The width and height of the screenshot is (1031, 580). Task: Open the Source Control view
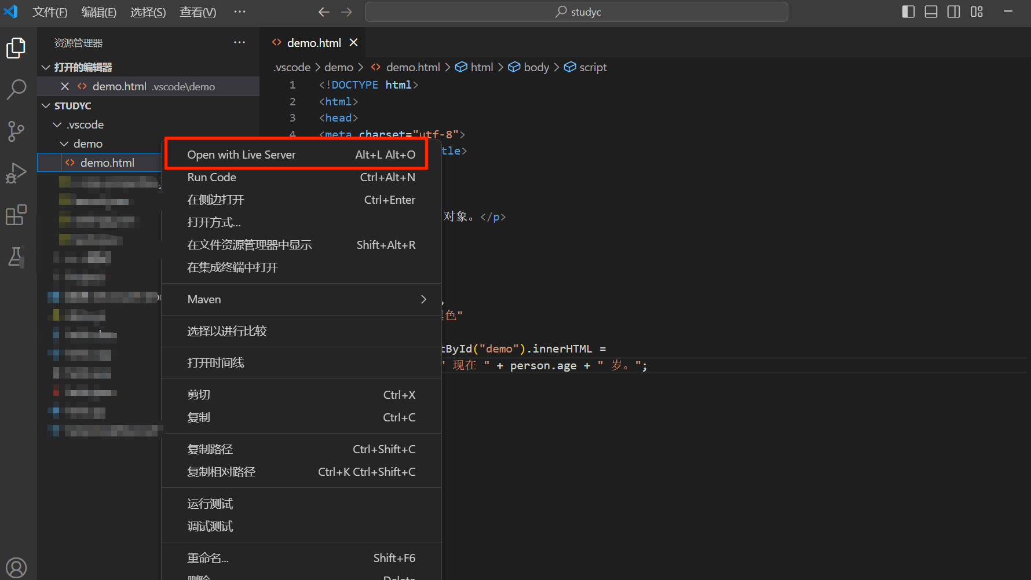tap(16, 131)
